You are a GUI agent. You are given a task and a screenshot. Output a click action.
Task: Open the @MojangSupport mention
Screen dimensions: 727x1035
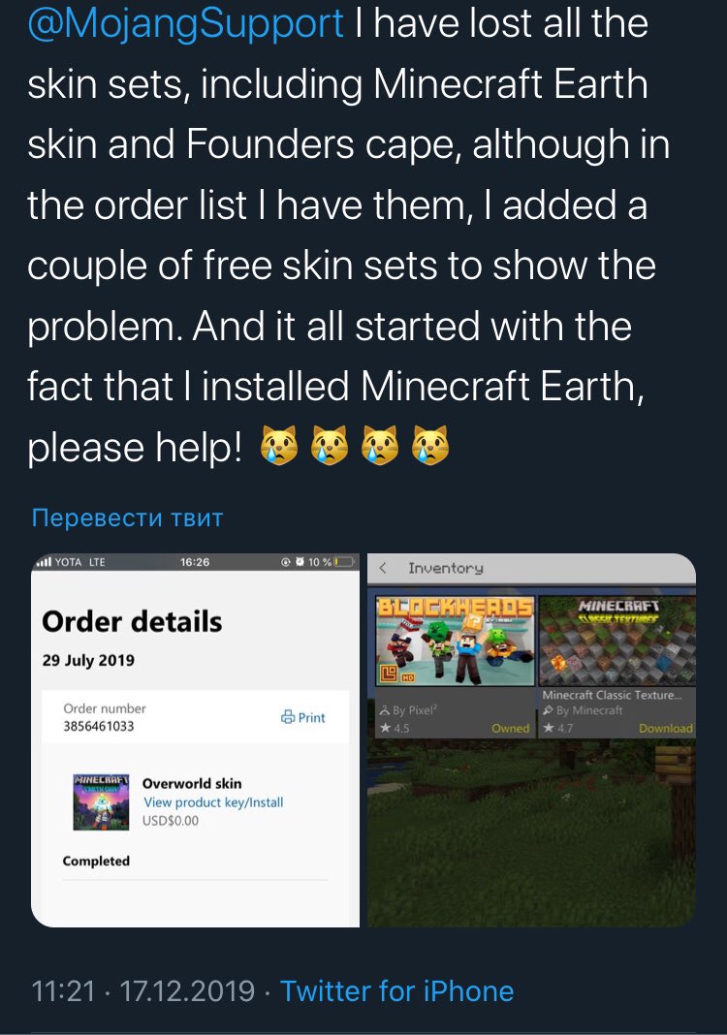point(185,24)
